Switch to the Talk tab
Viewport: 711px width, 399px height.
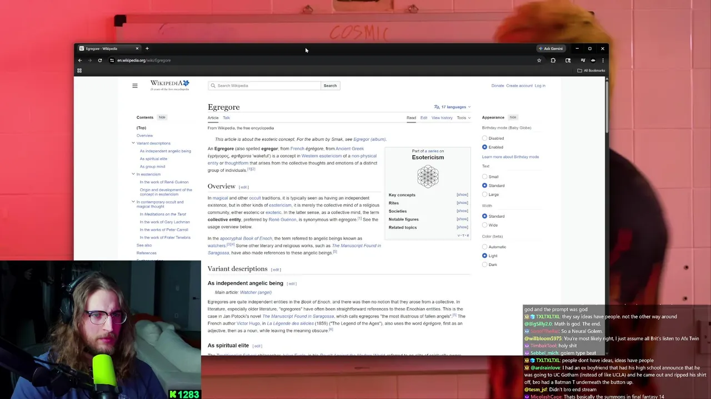227,117
